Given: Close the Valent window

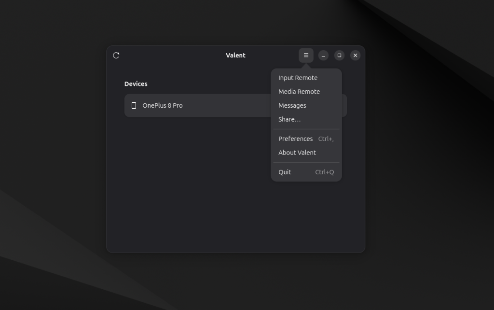Looking at the screenshot, I should coord(356,56).
